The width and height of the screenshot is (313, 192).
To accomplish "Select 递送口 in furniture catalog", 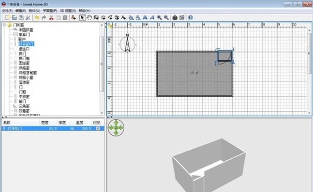I will (24, 49).
